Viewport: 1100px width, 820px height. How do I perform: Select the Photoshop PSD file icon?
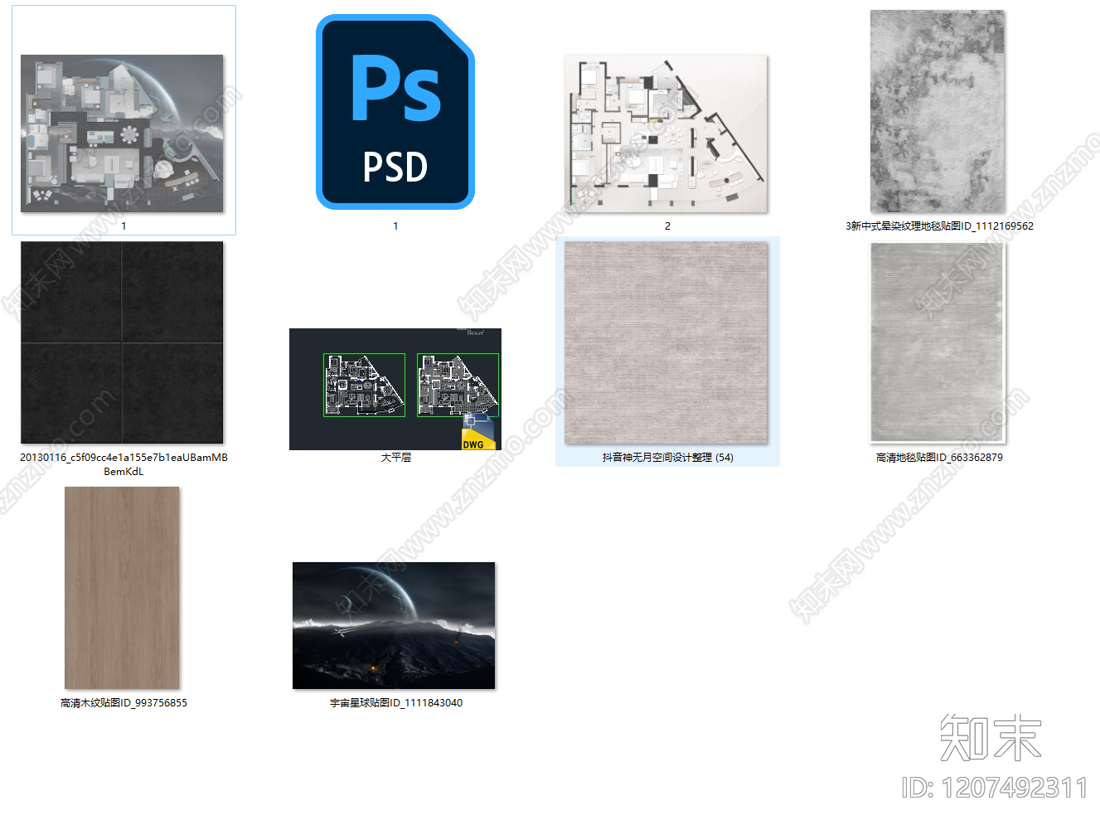click(x=395, y=112)
